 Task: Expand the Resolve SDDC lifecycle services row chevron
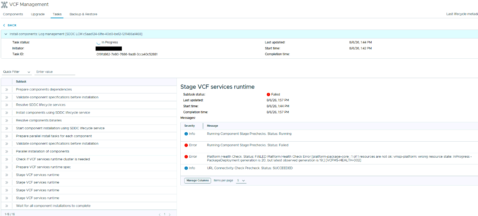point(6,105)
